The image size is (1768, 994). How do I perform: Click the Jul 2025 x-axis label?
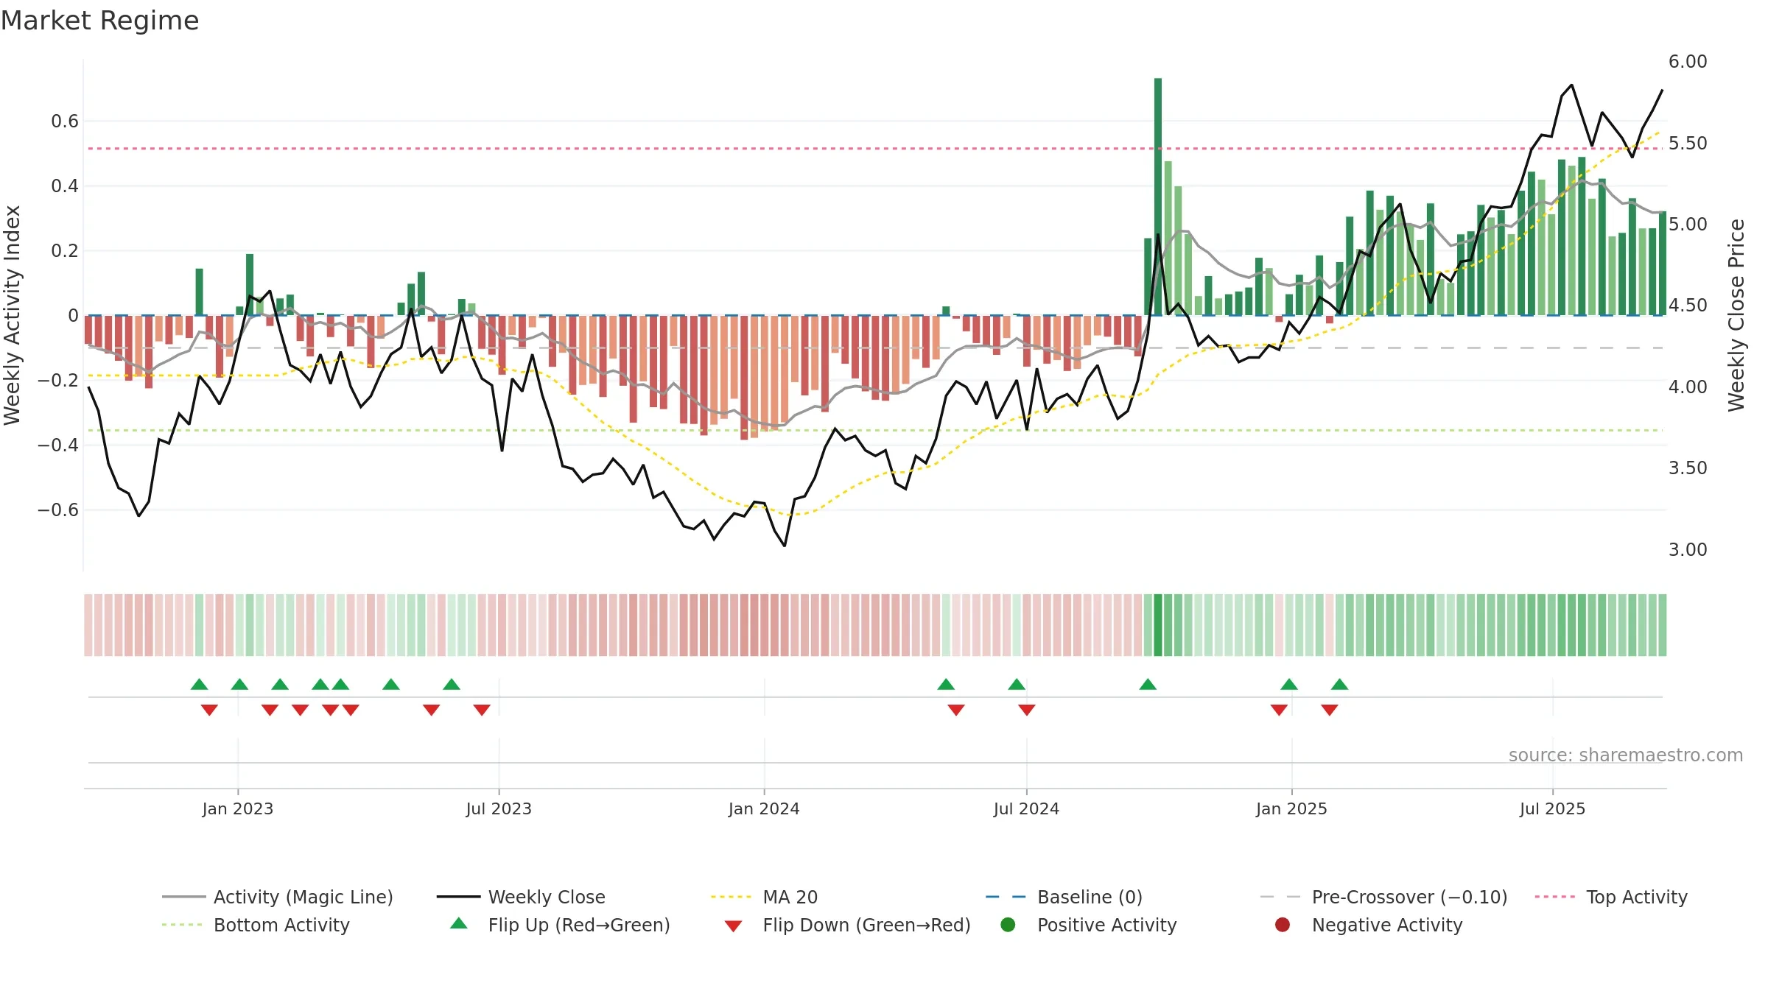click(1552, 808)
